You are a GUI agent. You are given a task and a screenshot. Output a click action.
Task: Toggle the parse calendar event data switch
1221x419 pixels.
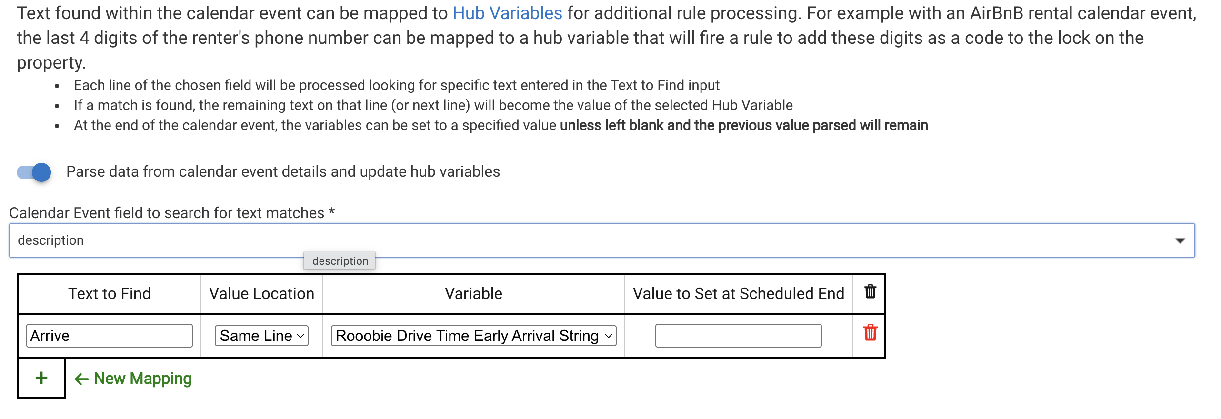click(x=34, y=172)
